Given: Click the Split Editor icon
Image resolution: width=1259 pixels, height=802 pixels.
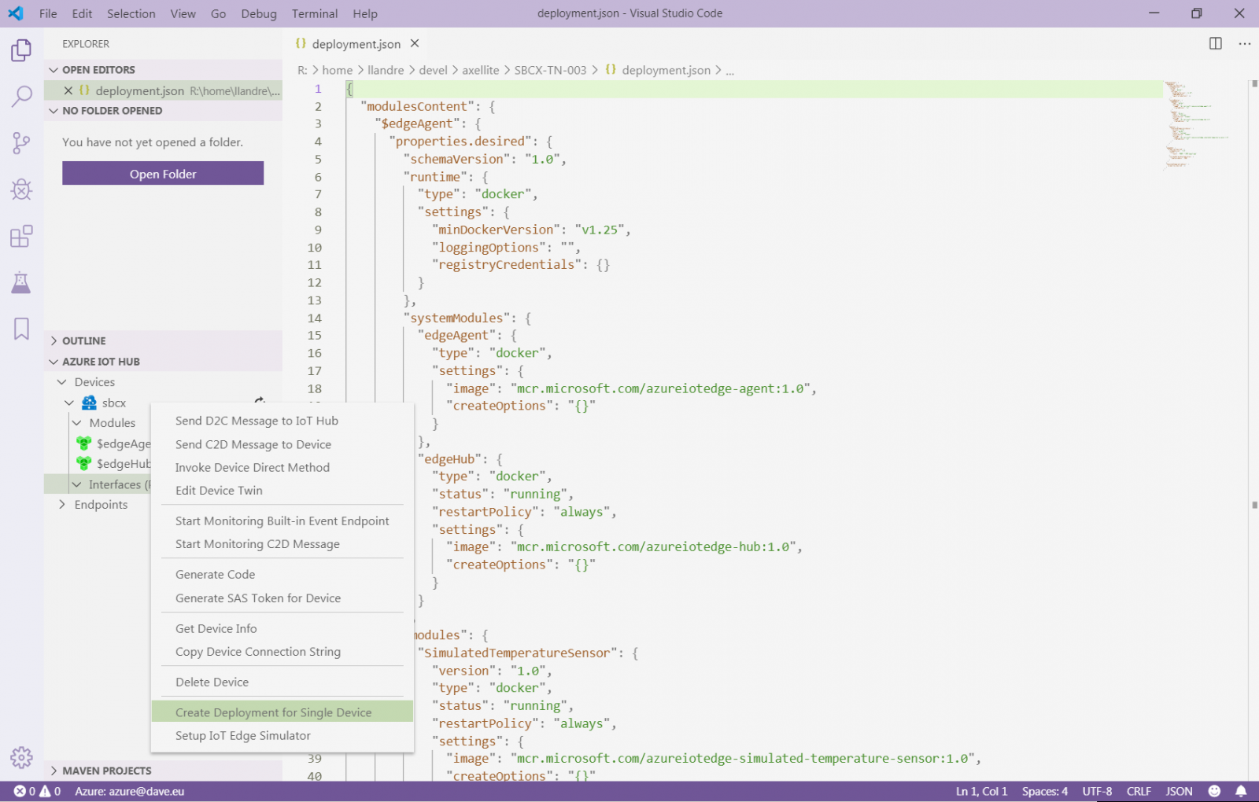Looking at the screenshot, I should 1215,44.
